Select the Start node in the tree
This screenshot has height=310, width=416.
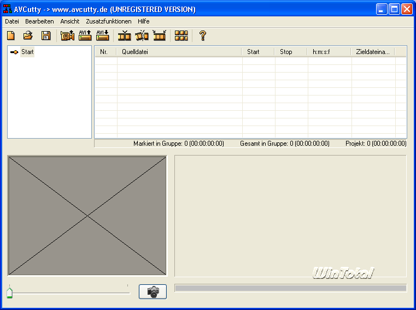(27, 52)
